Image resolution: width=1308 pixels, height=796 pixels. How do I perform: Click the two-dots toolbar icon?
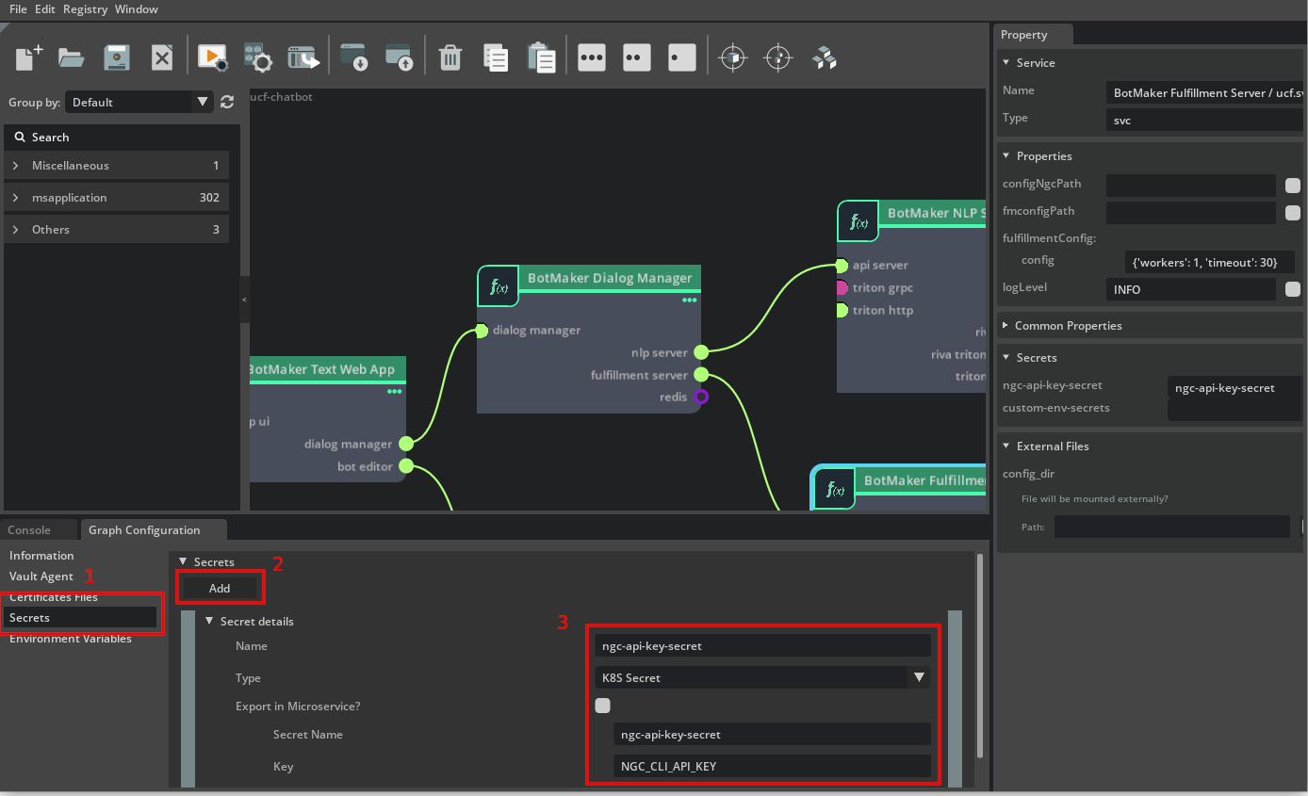[x=637, y=57]
